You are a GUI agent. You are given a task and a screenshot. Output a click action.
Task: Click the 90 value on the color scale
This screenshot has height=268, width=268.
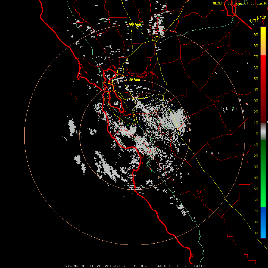(x=256, y=35)
